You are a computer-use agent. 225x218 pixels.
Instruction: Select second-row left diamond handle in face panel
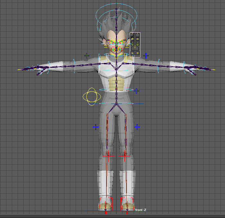(132, 39)
